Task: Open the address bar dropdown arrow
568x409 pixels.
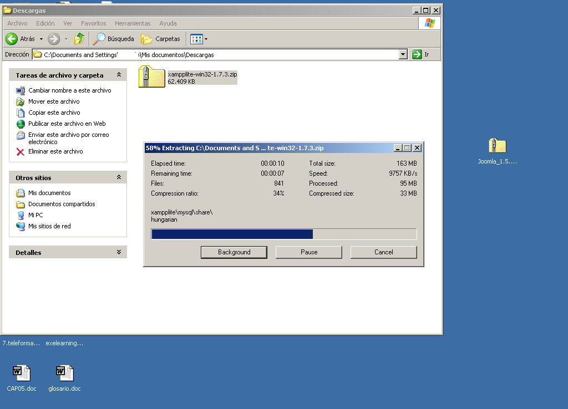Action: [403, 54]
